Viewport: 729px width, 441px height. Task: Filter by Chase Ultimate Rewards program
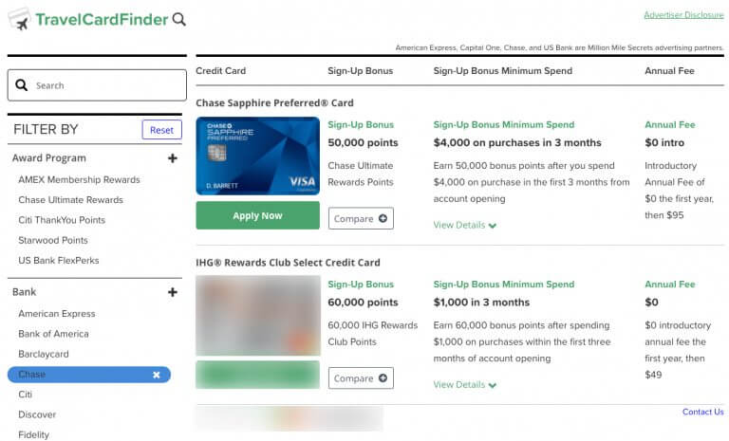pos(70,200)
